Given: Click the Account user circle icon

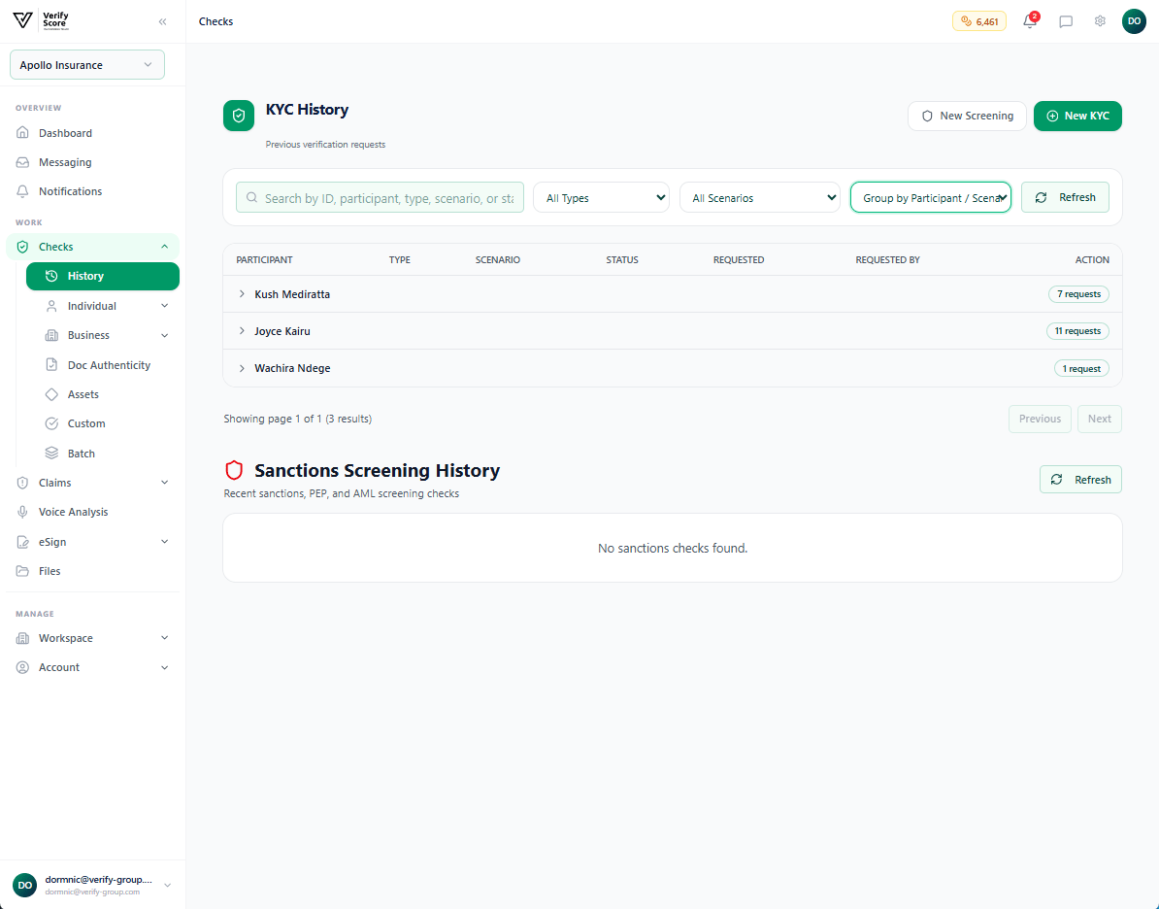Looking at the screenshot, I should [23, 667].
